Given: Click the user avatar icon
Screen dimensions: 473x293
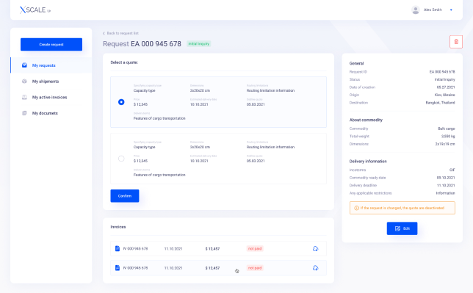Looking at the screenshot, I should point(416,10).
